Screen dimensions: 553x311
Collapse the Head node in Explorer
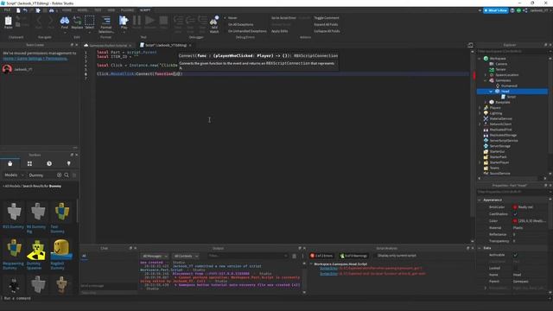[x=491, y=92]
